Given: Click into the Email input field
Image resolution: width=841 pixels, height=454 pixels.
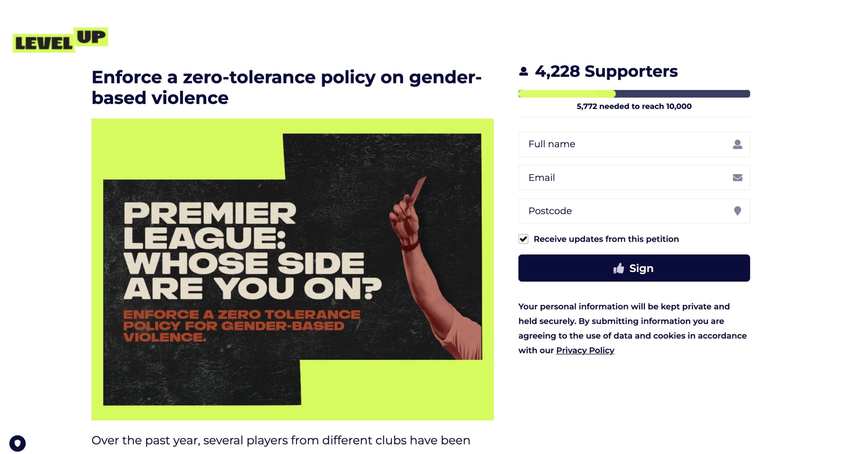Looking at the screenshot, I should tap(624, 178).
